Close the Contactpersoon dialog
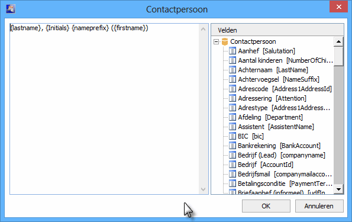 point(338,7)
